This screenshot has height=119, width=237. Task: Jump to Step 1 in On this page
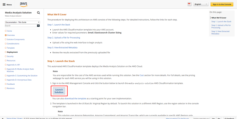221,22
